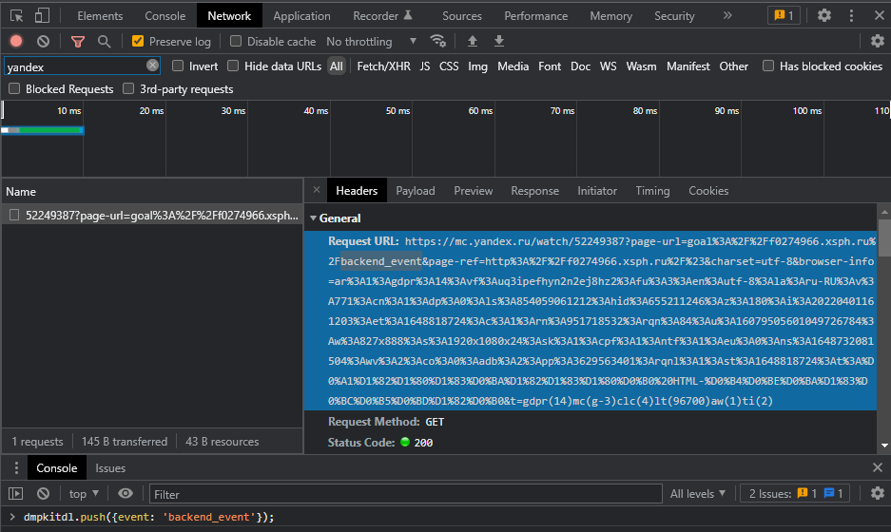Export HAR file with download arrow
Image resolution: width=891 pixels, height=532 pixels.
(x=499, y=41)
